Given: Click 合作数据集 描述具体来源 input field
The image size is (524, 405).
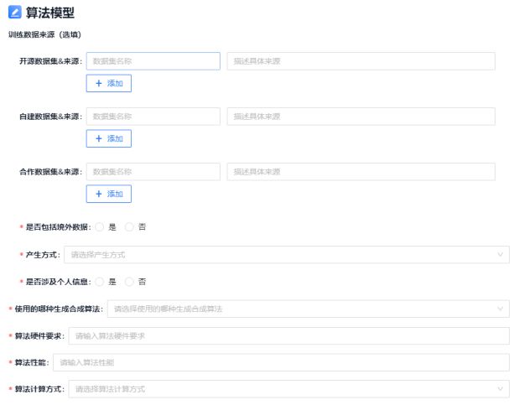Looking at the screenshot, I should 361,172.
